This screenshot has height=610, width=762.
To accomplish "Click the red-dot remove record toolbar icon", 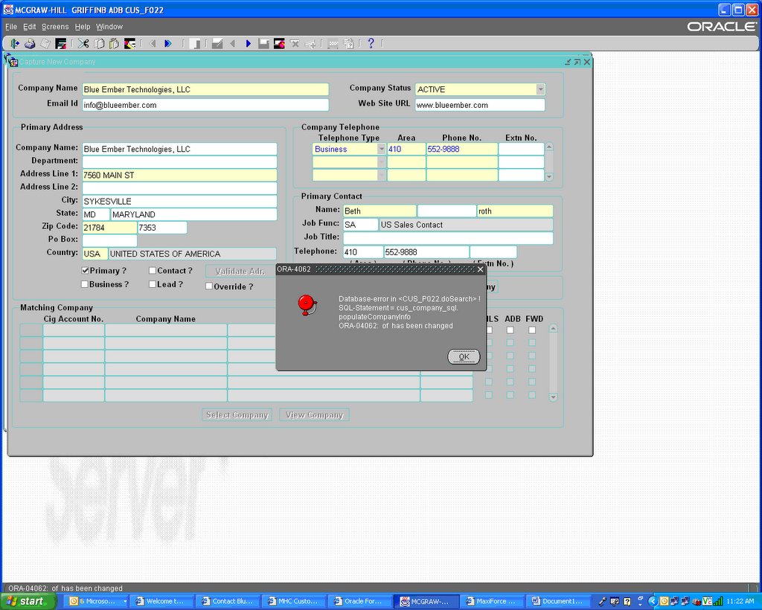I will tap(279, 44).
